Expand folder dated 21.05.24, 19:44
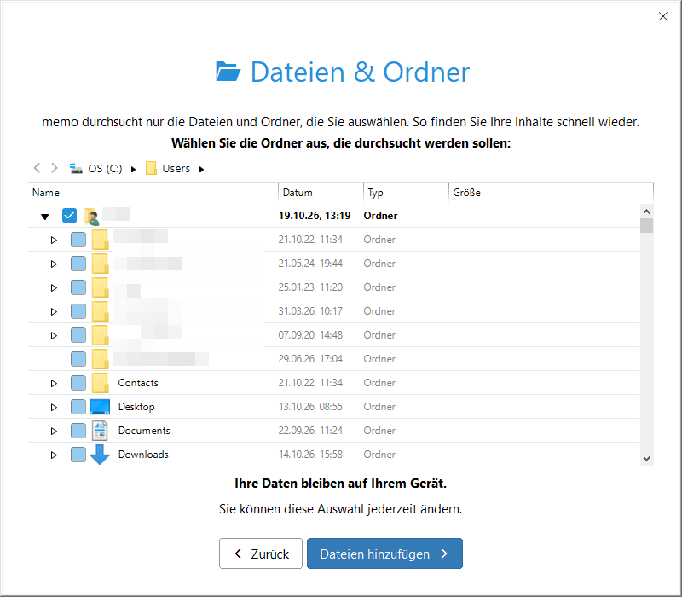The image size is (682, 597). (x=54, y=264)
